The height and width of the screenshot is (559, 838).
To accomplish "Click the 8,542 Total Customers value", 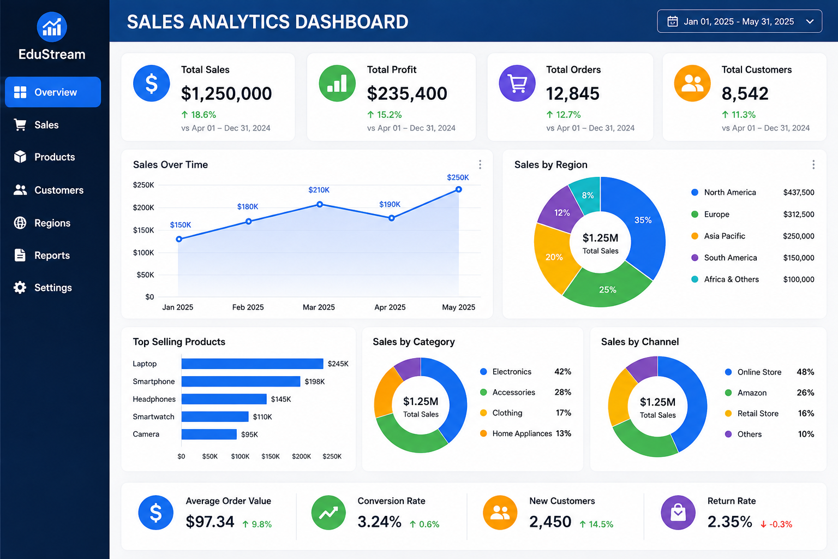I will [745, 93].
